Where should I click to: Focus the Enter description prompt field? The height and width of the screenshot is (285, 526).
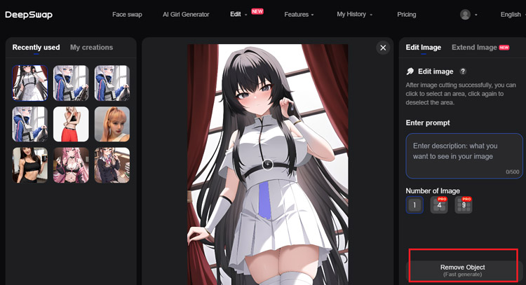click(x=464, y=155)
